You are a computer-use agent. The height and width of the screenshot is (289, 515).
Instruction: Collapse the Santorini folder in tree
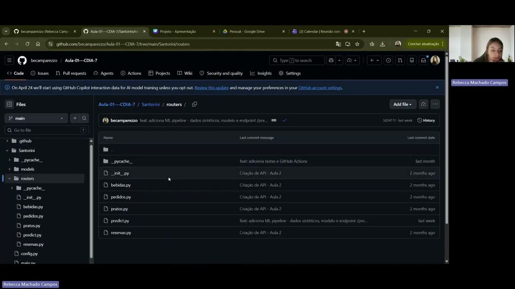click(x=7, y=151)
